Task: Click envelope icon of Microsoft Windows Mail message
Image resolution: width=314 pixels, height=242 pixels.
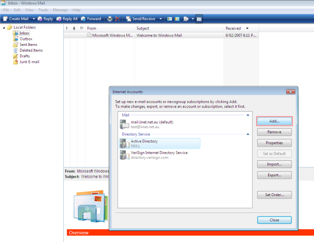Action: tap(89, 35)
